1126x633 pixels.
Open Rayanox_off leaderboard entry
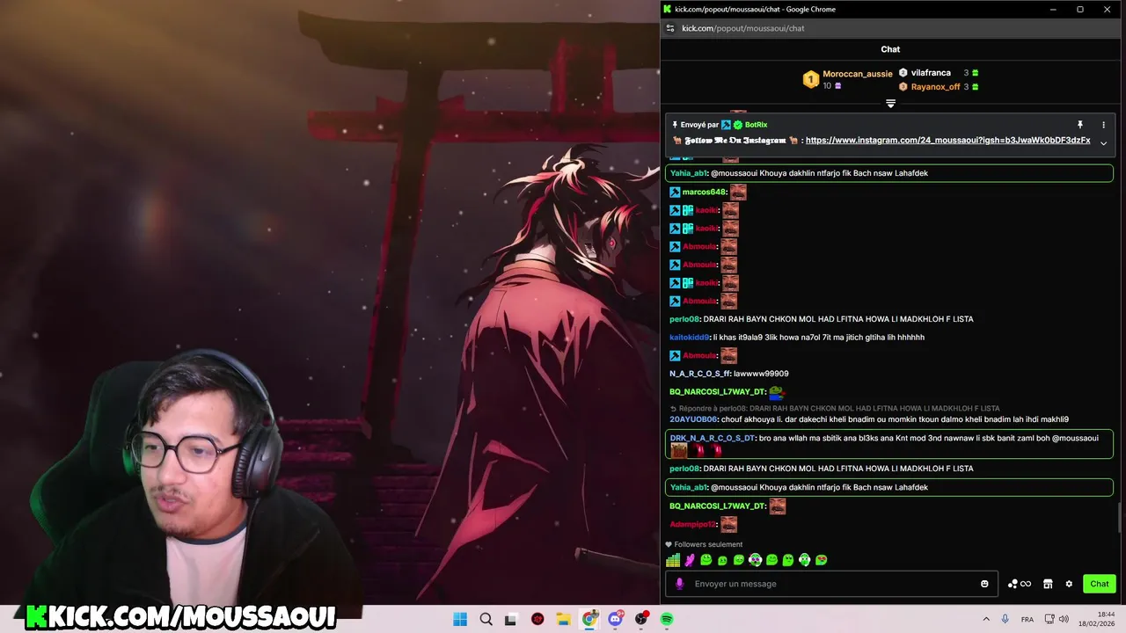(935, 87)
